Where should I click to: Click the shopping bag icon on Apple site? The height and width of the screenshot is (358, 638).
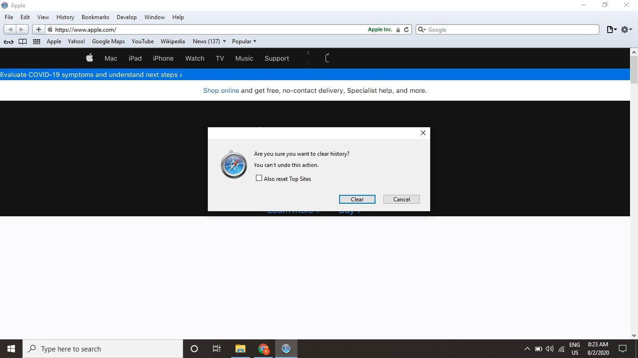[327, 58]
